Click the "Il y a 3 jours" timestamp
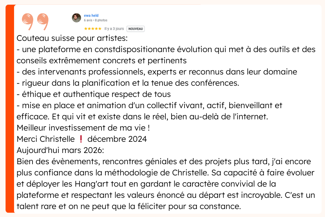This screenshot has height=217, width=325. [x=114, y=29]
